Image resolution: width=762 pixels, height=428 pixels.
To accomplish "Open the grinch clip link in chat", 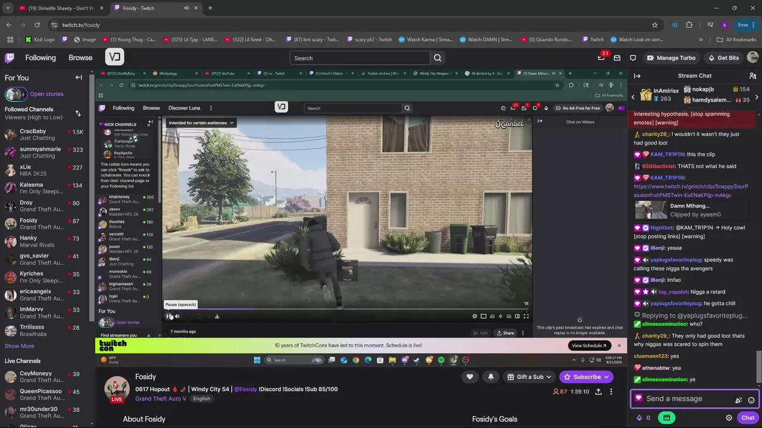I will coord(691,191).
